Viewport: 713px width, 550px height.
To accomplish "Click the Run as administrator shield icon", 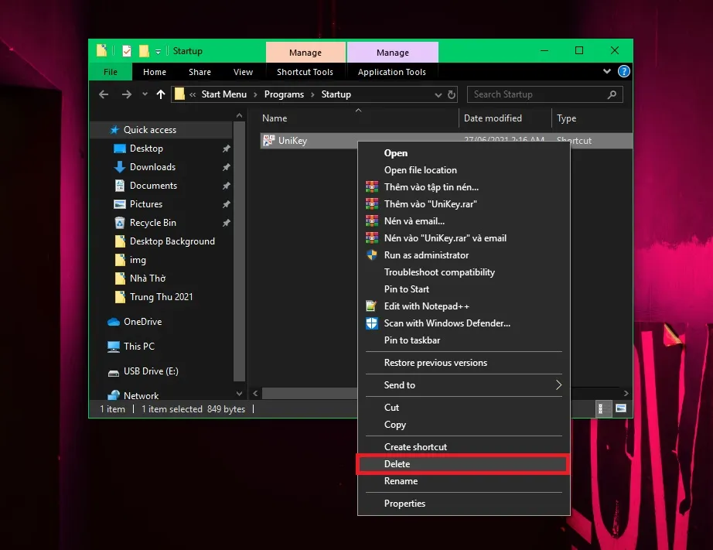I will click(370, 255).
